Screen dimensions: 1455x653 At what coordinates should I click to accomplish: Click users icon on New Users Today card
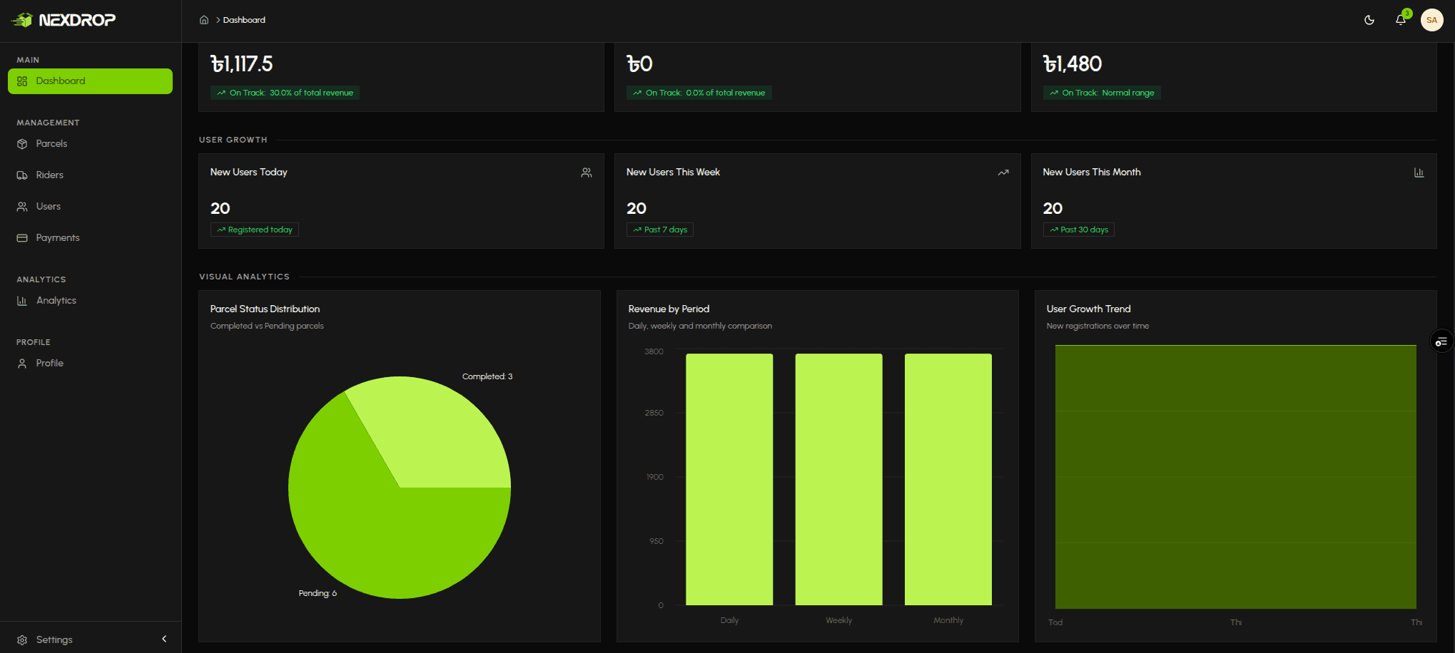pyautogui.click(x=587, y=173)
